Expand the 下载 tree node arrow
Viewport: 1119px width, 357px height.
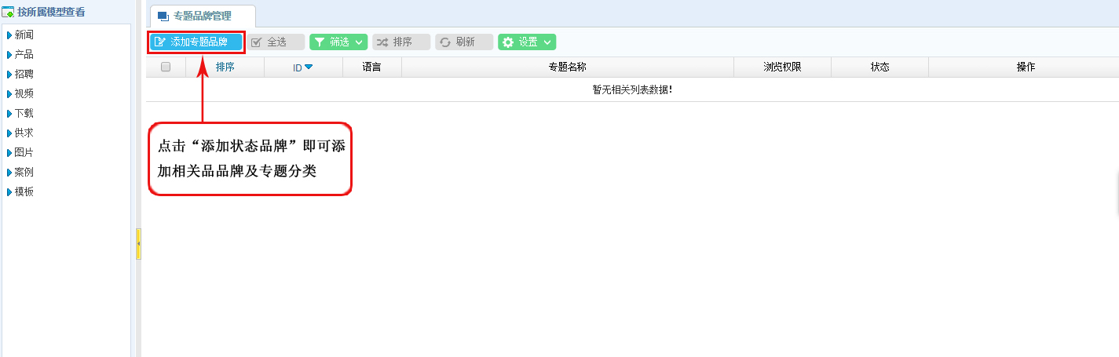coord(9,114)
